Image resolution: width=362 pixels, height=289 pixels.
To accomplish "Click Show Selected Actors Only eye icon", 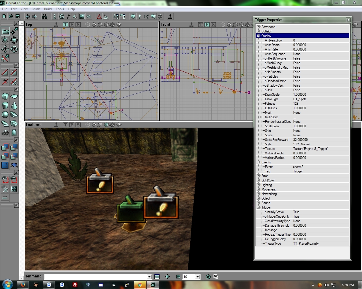I will (x=5, y=180).
